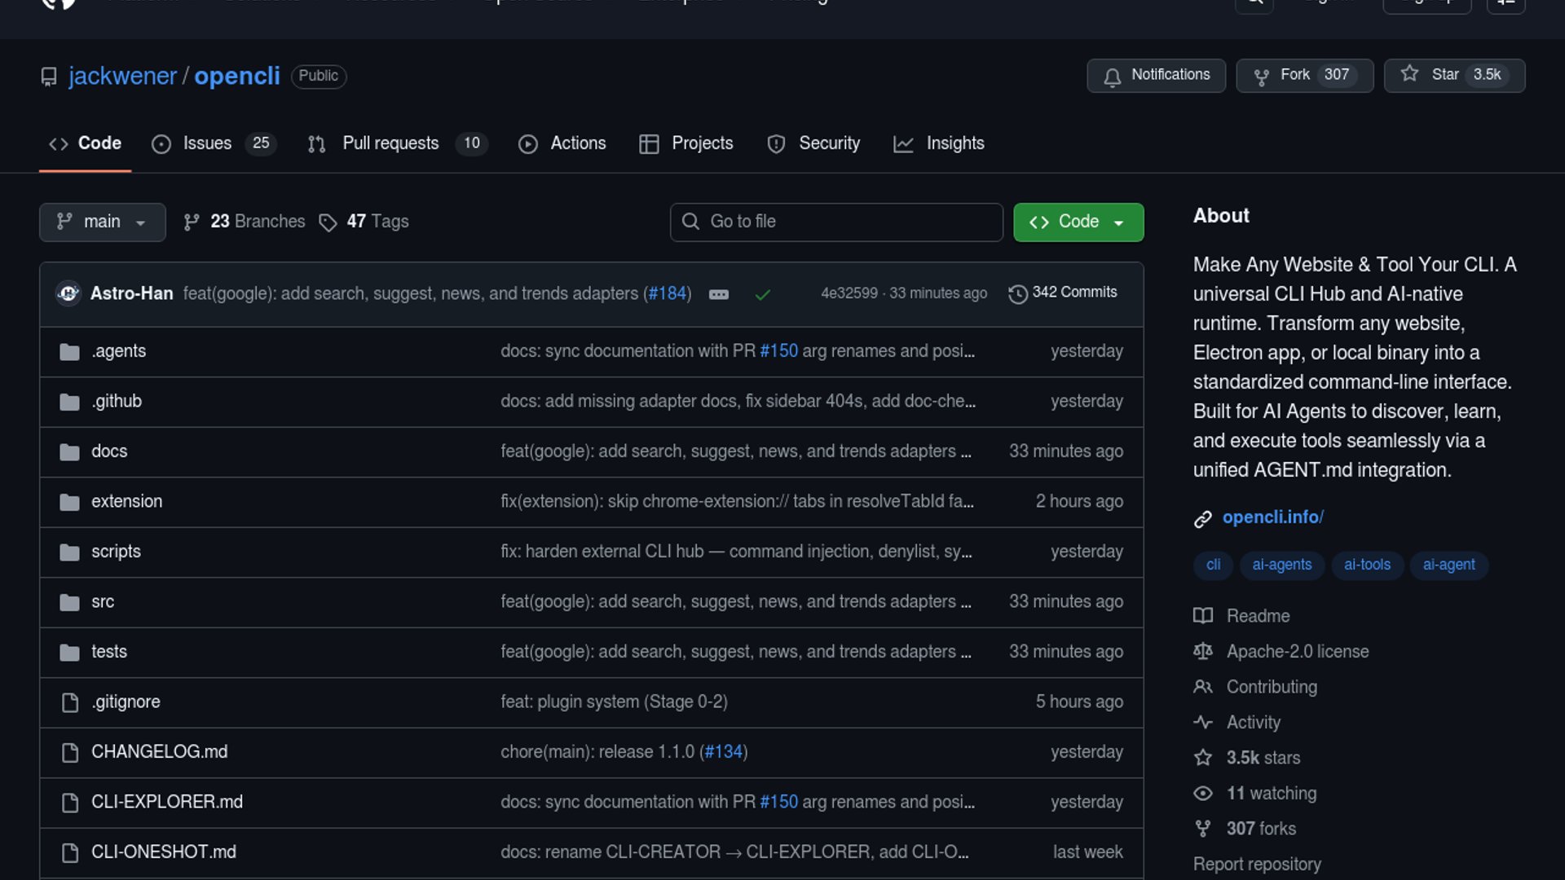
Task: Open the src folder
Action: pos(103,602)
